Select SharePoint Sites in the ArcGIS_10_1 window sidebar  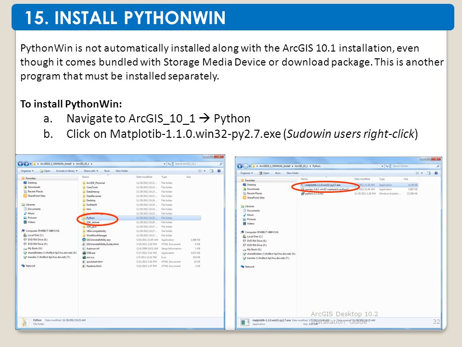point(35,196)
